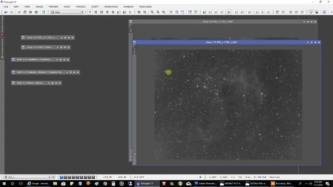The width and height of the screenshot is (333, 187).
Task: Open the SCRIPT menu
Action: (x=95, y=7)
